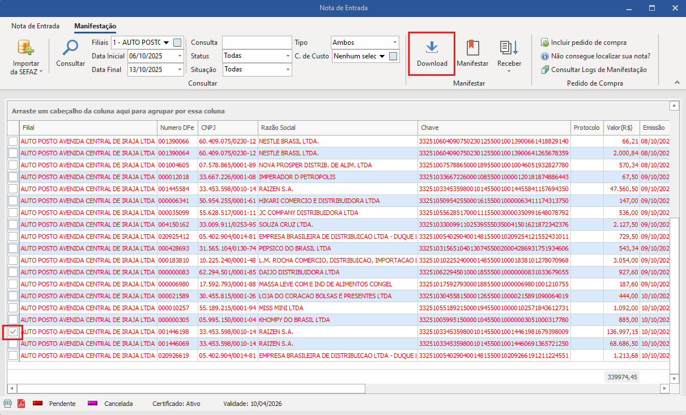
Task: Open the Data Inicial date picker dropdown
Action: pyautogui.click(x=180, y=56)
